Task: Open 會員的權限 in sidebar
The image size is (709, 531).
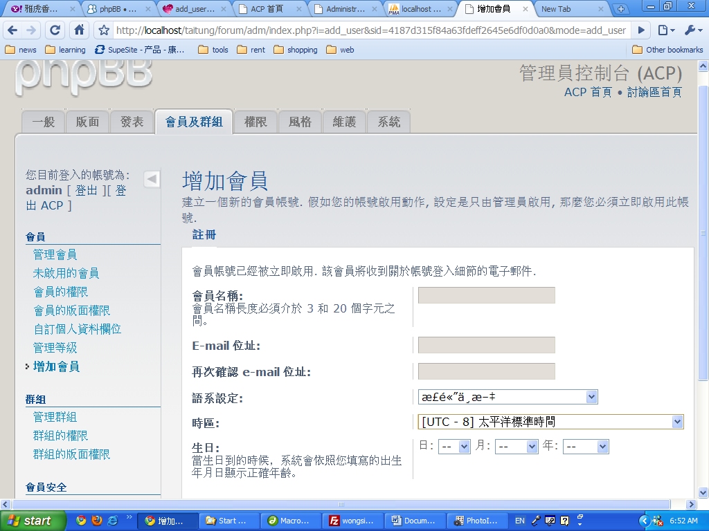Action: [x=61, y=292]
